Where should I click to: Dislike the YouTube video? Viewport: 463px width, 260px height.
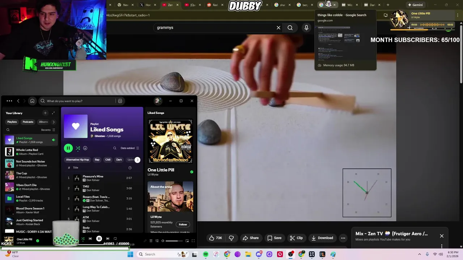231,238
